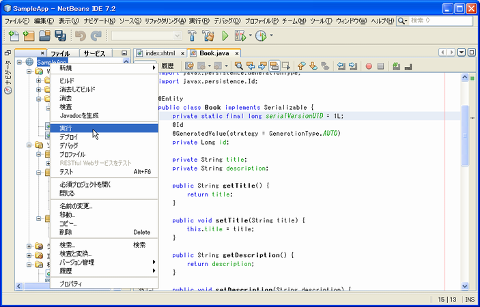The image size is (480, 307).
Task: Click the Profile Project clock icon
Action: click(261, 35)
